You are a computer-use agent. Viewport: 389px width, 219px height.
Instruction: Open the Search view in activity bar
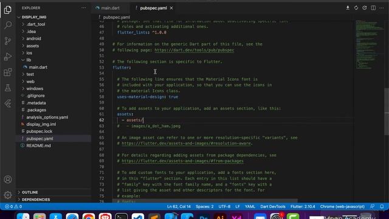[8, 25]
